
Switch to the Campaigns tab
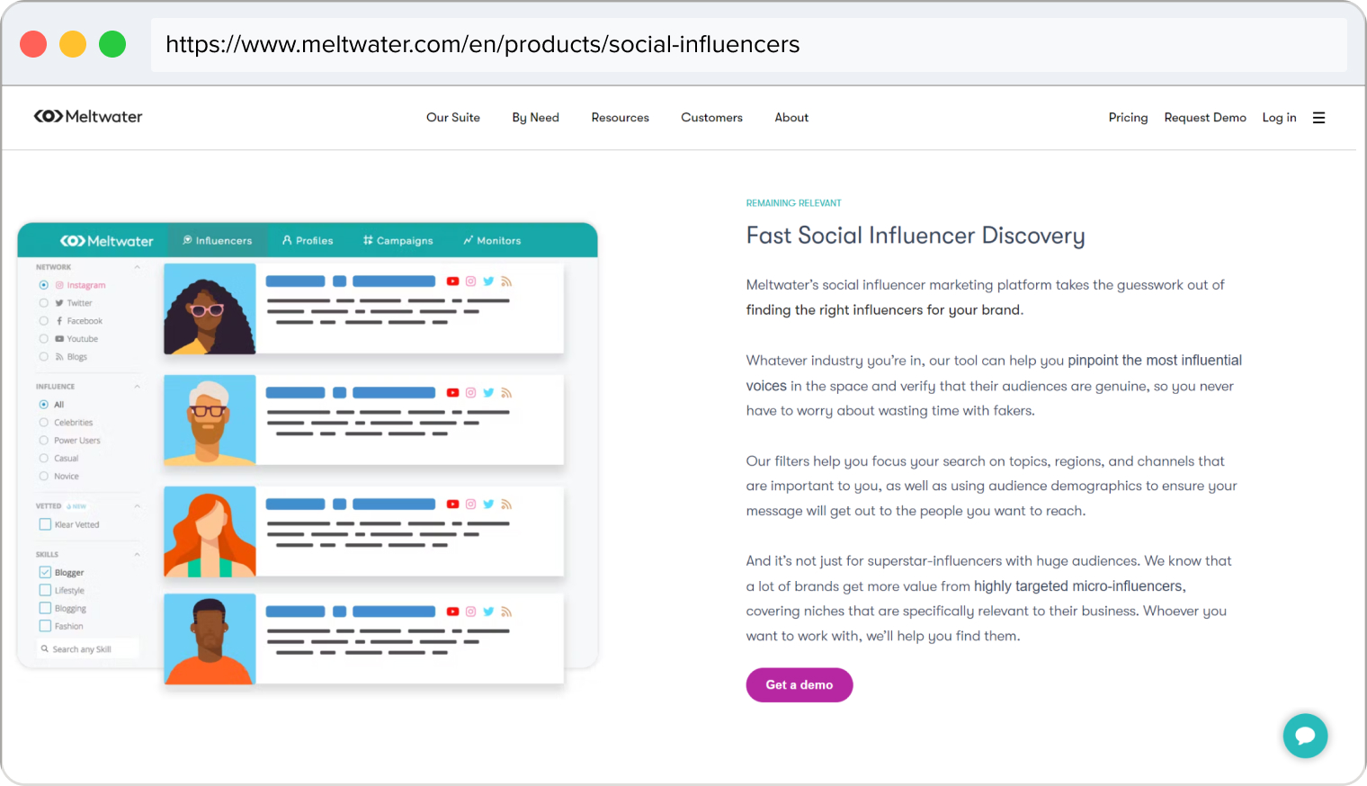pyautogui.click(x=398, y=241)
